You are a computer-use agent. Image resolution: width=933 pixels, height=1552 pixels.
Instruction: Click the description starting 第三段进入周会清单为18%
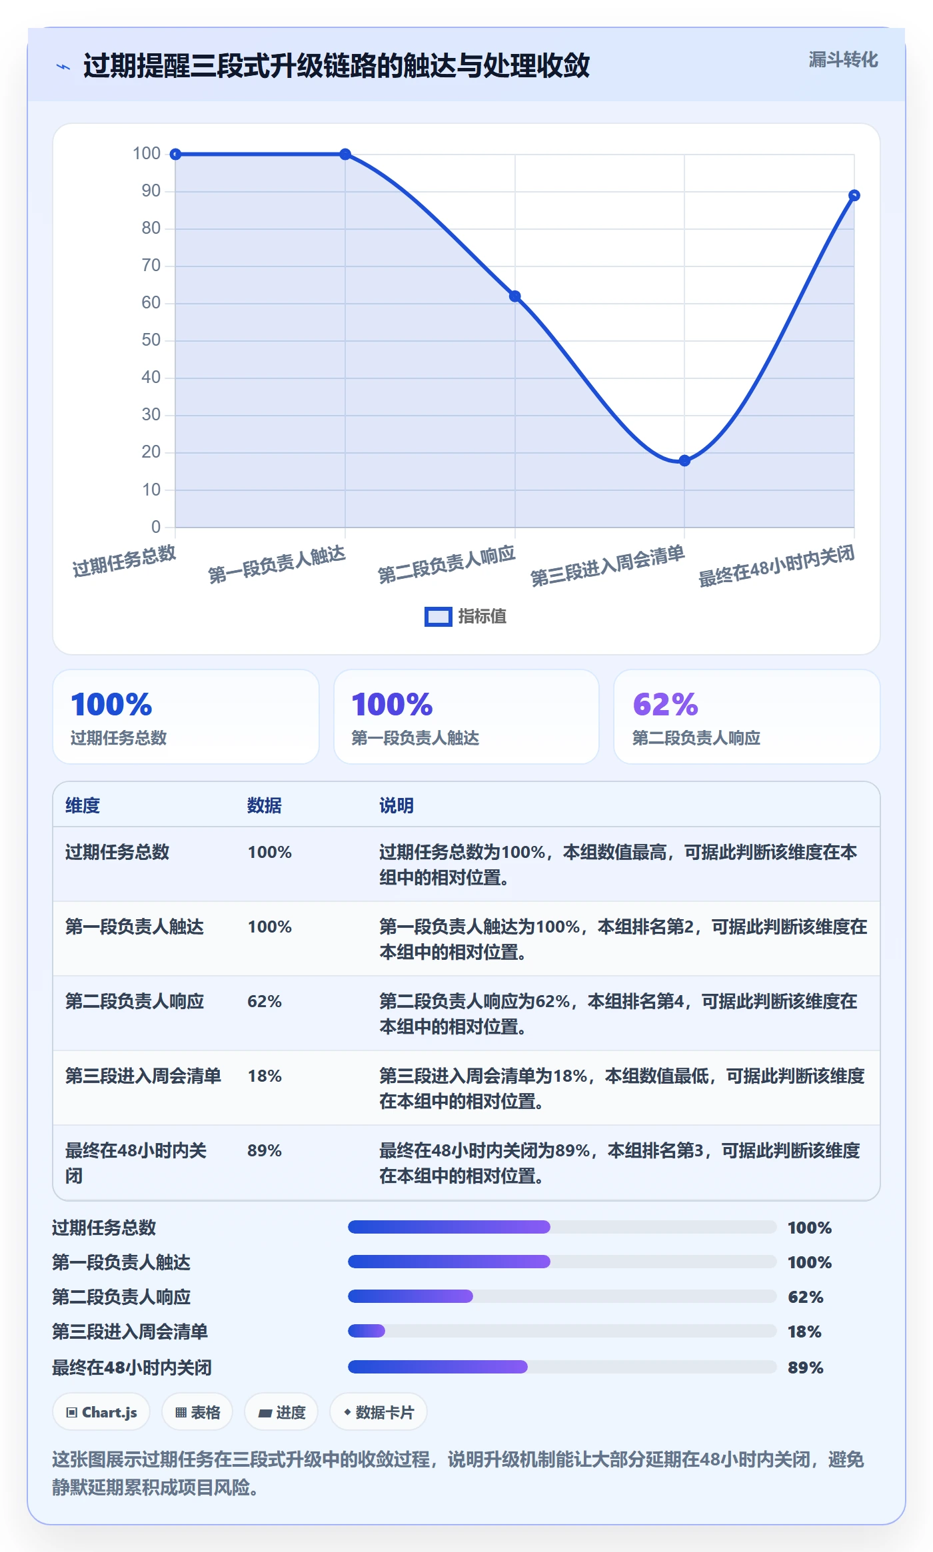[x=622, y=1088]
